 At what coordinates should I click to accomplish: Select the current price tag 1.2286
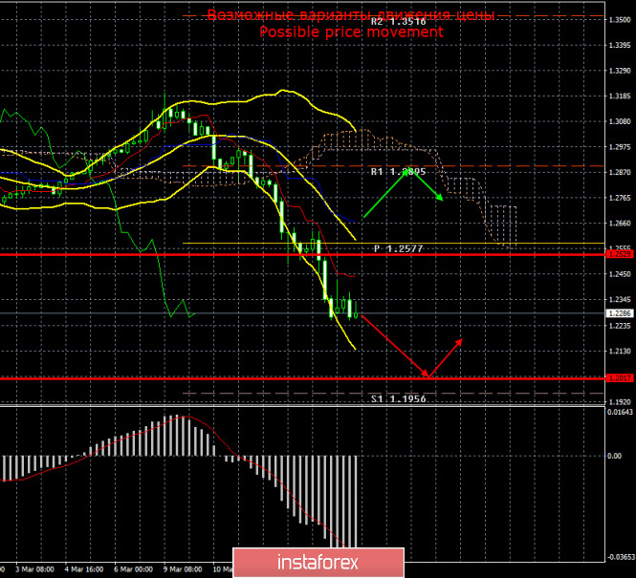pyautogui.click(x=618, y=313)
